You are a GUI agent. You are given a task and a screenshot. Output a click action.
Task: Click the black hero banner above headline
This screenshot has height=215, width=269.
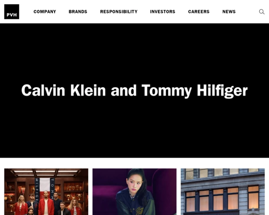coord(134,52)
